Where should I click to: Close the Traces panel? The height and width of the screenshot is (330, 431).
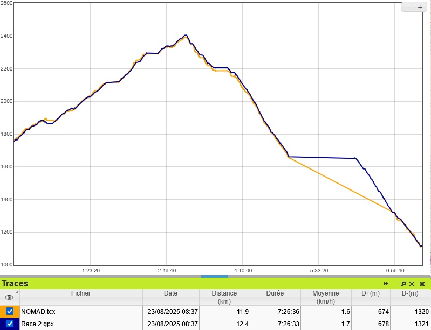[422, 284]
